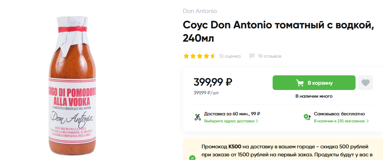Expand Выберите адрес доставки delivery address selector
This screenshot has width=383, height=160.
pos(231,121)
